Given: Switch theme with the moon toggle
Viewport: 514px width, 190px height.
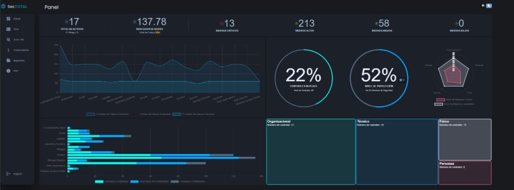Looking at the screenshot, I should [489, 5].
